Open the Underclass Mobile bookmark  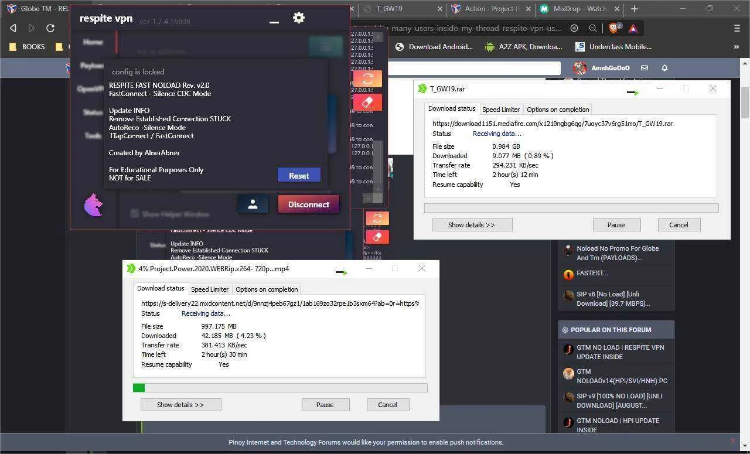coord(613,47)
